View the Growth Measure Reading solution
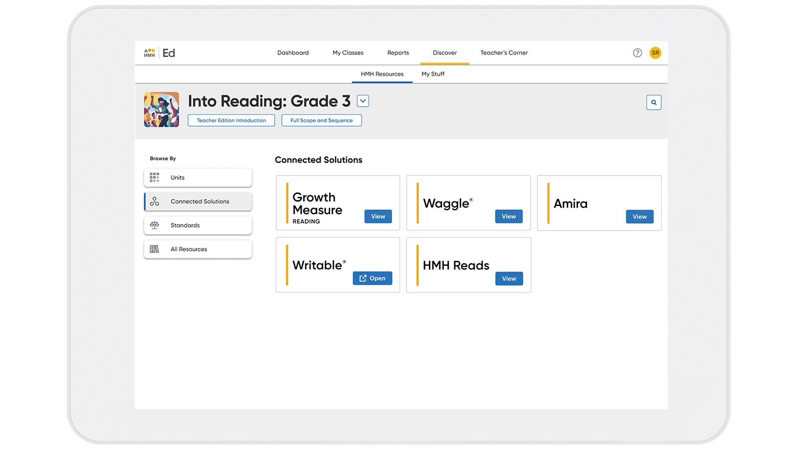 (x=378, y=217)
